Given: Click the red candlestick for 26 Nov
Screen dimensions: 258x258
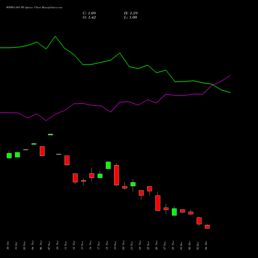Looking at the screenshot, I should tap(158, 203).
